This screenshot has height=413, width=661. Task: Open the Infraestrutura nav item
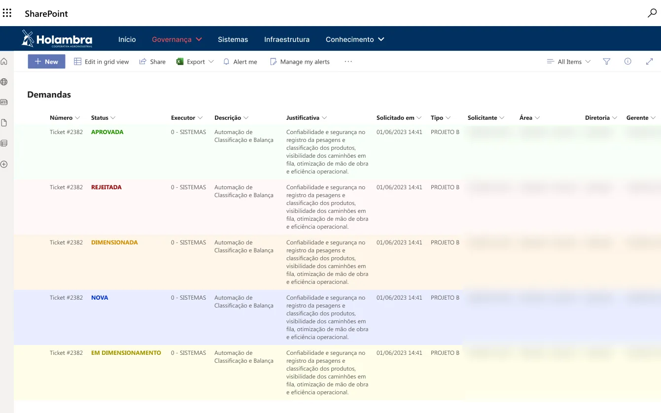287,39
